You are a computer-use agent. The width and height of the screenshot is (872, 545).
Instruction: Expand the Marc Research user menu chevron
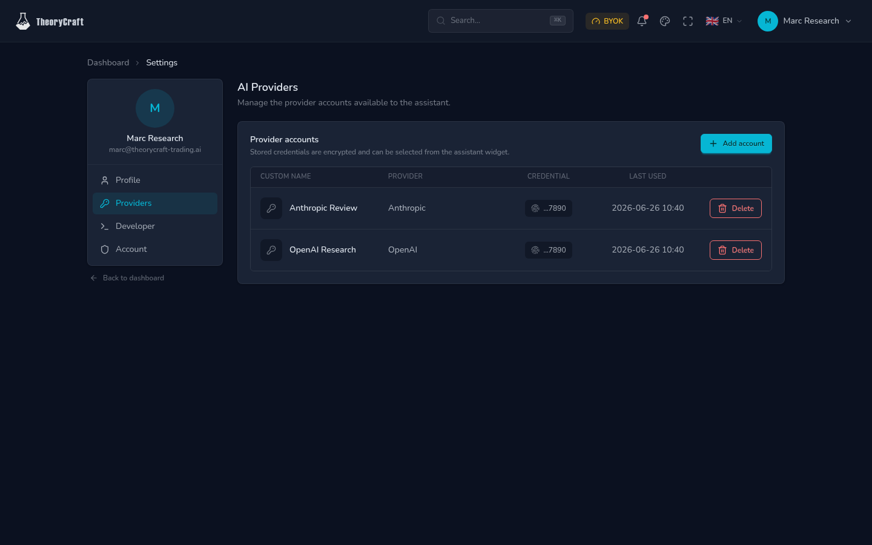pyautogui.click(x=848, y=21)
